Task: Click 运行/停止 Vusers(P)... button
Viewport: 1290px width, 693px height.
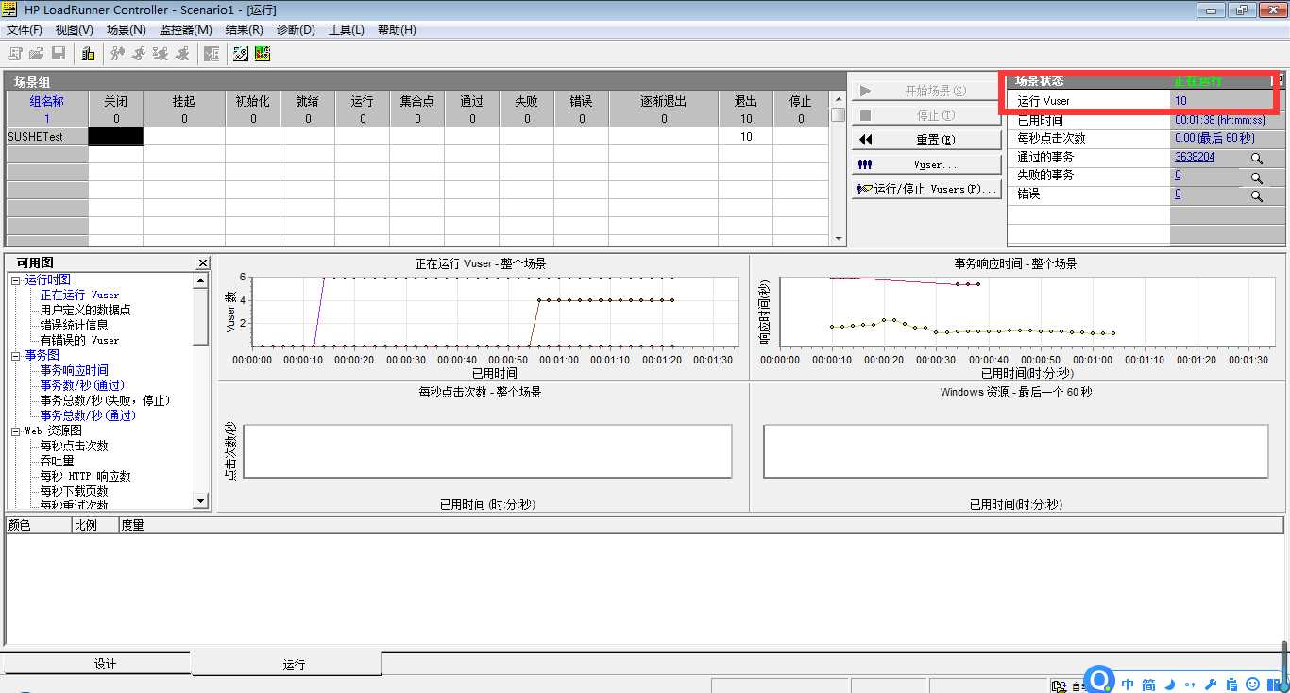Action: coord(926,189)
